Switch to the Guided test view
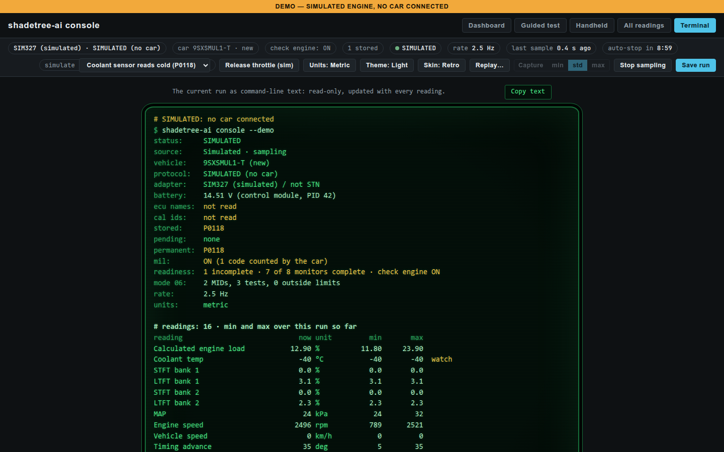Screen dimensions: 724x452 click(540, 26)
